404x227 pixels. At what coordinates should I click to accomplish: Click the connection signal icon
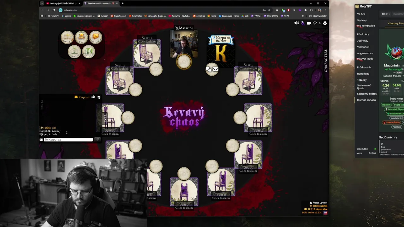pos(315,23)
